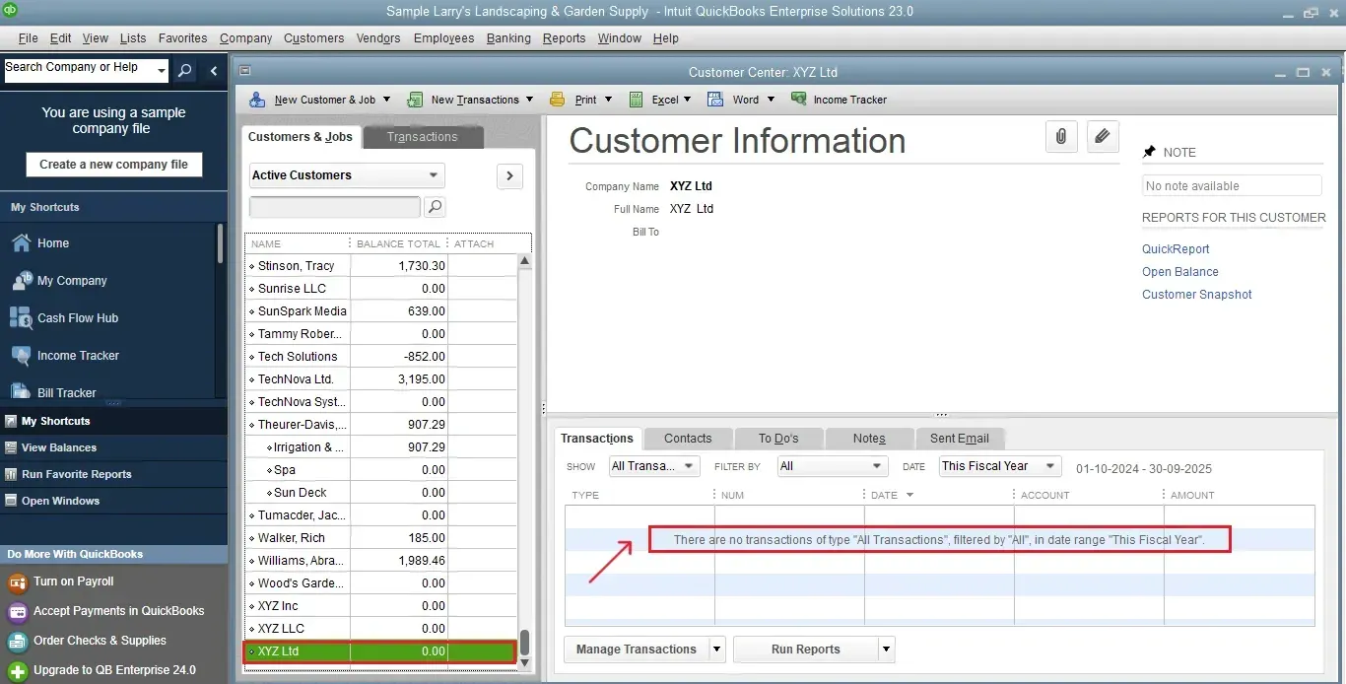Select Open Windows panel section
The image size is (1346, 684).
[x=113, y=501]
